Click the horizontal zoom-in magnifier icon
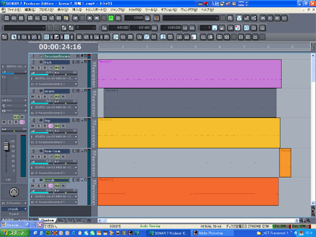316x237 pixels. (308, 221)
